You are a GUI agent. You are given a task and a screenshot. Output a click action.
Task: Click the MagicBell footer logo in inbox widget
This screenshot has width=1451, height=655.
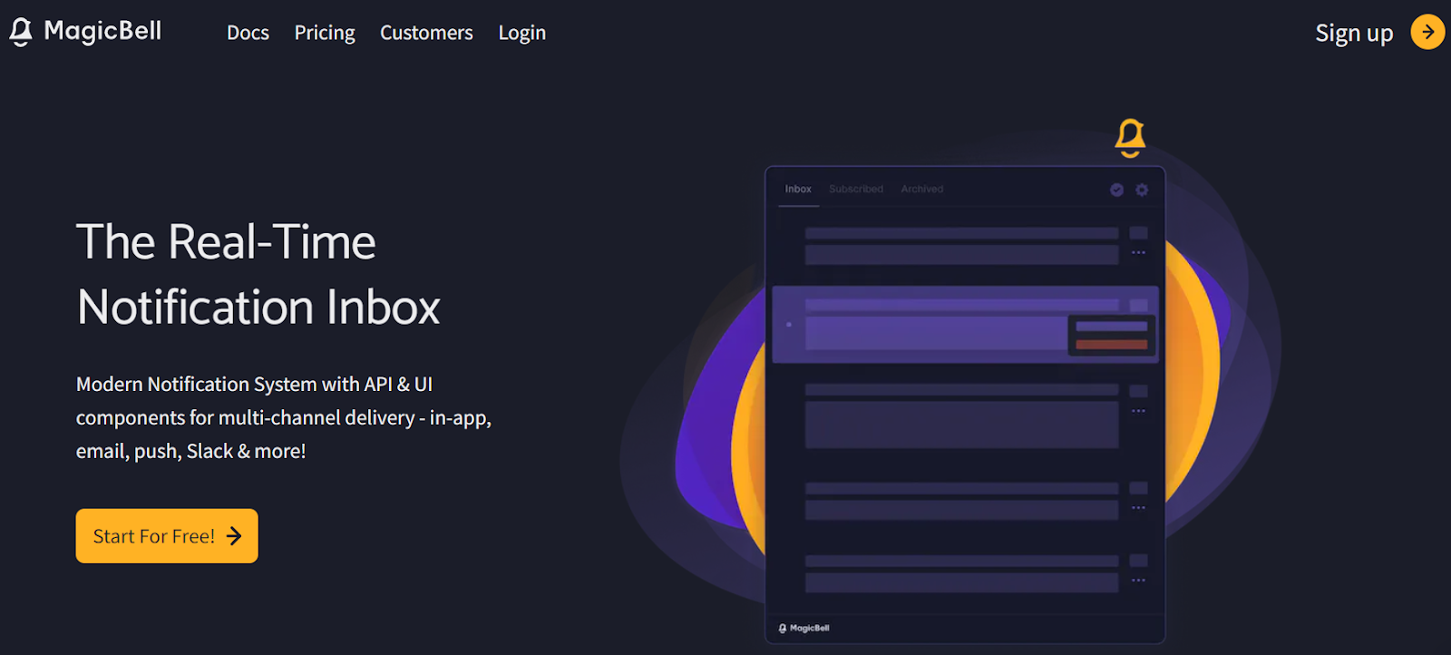click(804, 628)
